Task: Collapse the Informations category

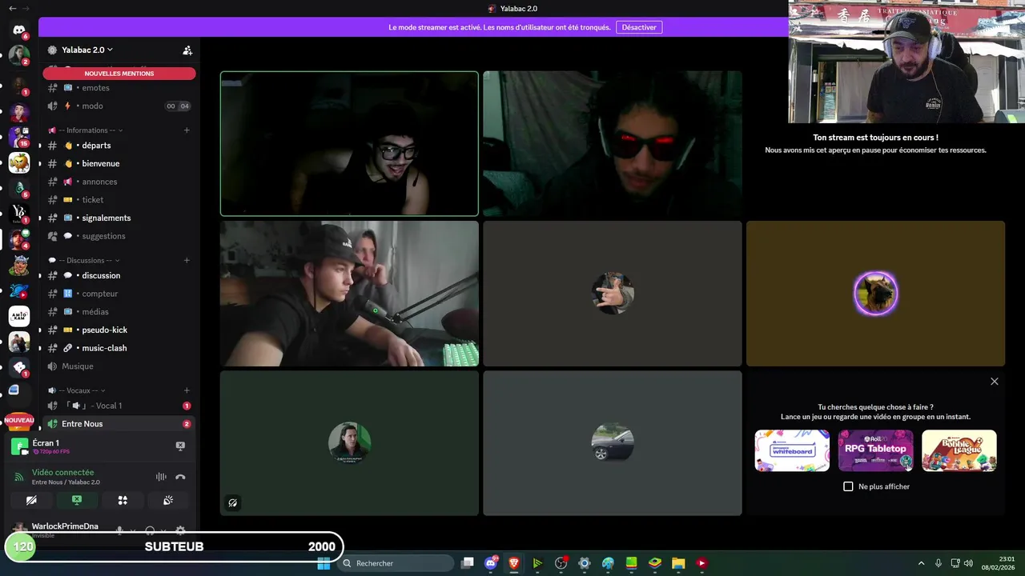Action: tap(85, 130)
